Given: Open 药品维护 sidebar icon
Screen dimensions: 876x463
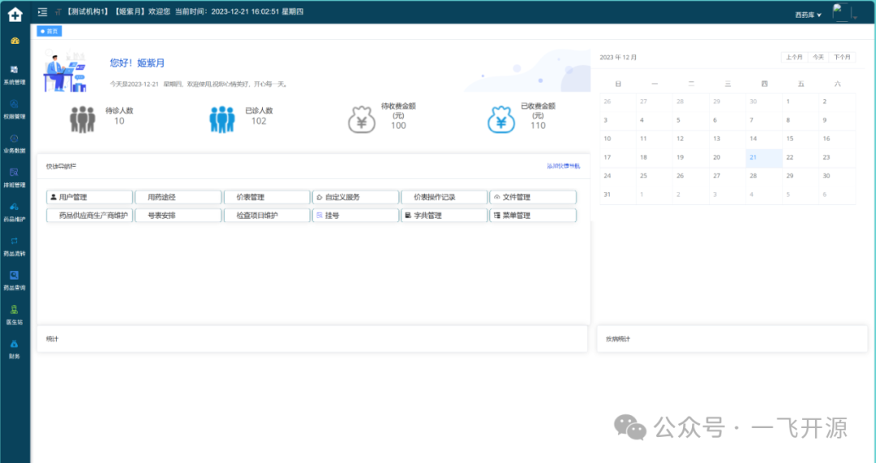Looking at the screenshot, I should click(x=15, y=212).
